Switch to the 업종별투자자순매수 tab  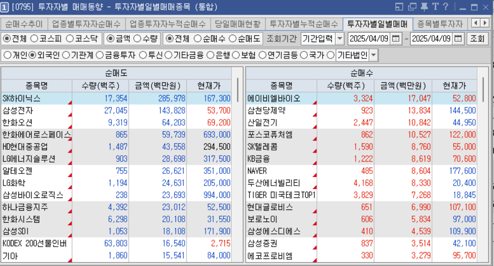(x=86, y=24)
